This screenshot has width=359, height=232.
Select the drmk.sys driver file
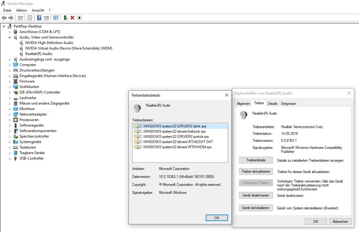click(x=180, y=126)
